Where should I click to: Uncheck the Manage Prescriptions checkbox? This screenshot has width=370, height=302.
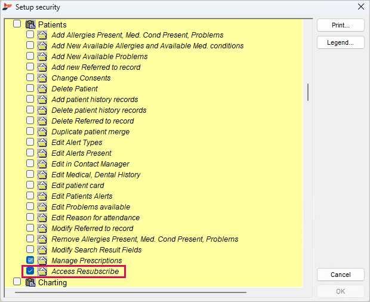pyautogui.click(x=30, y=260)
